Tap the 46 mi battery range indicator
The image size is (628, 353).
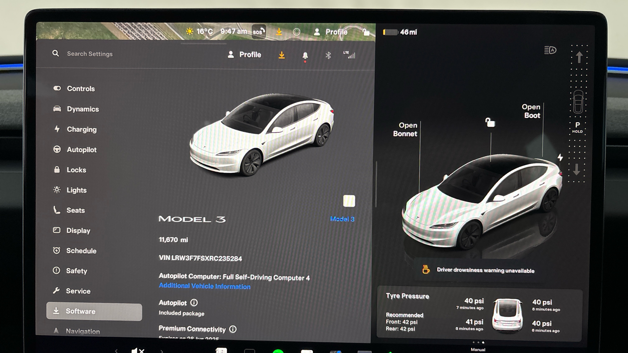(x=400, y=32)
